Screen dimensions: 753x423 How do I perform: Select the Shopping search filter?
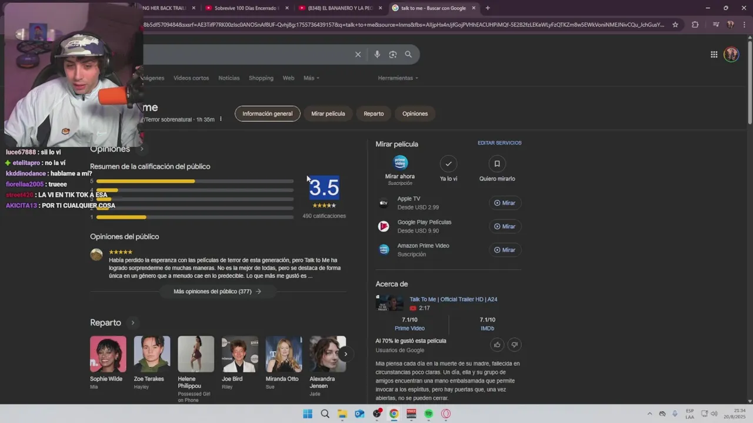(261, 78)
